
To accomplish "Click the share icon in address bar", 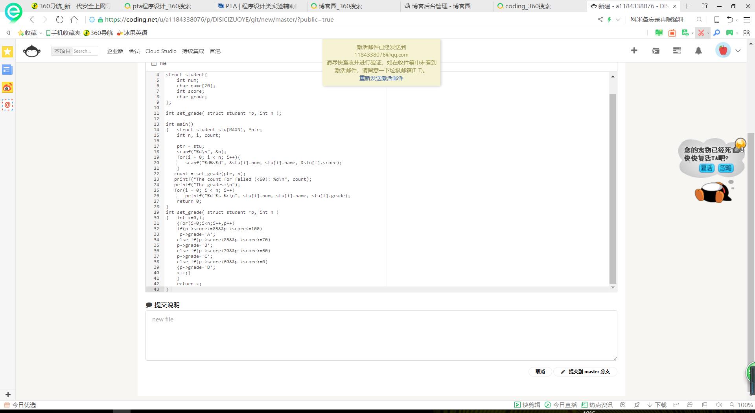I will click(x=600, y=20).
